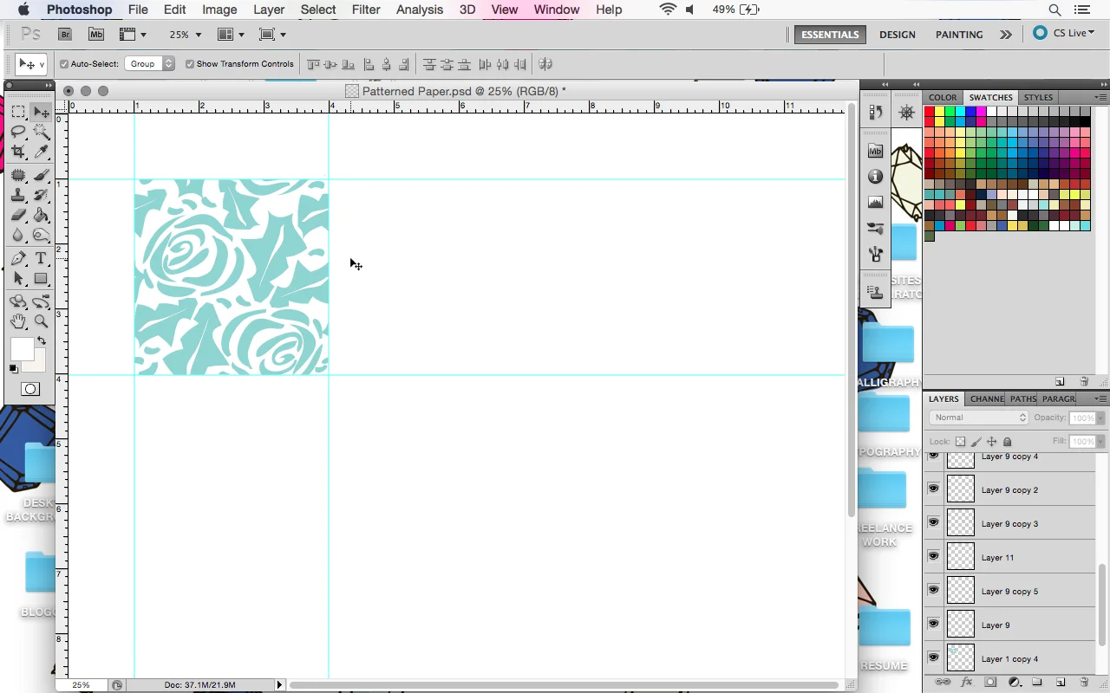Image resolution: width=1110 pixels, height=693 pixels.
Task: Select the Horizontal Type tool
Action: [x=41, y=259]
